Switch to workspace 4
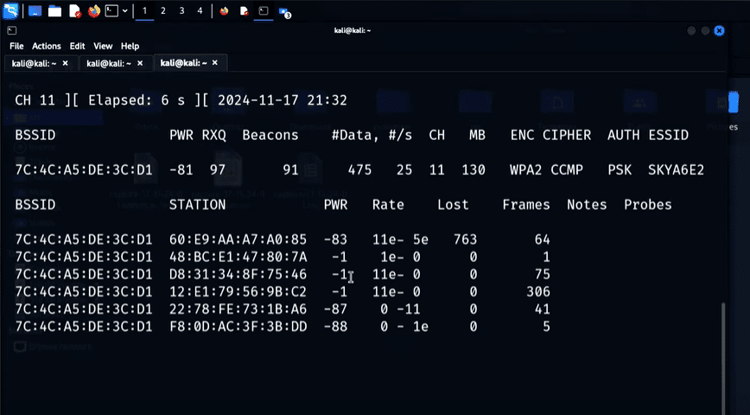The height and width of the screenshot is (415, 750). 200,11
